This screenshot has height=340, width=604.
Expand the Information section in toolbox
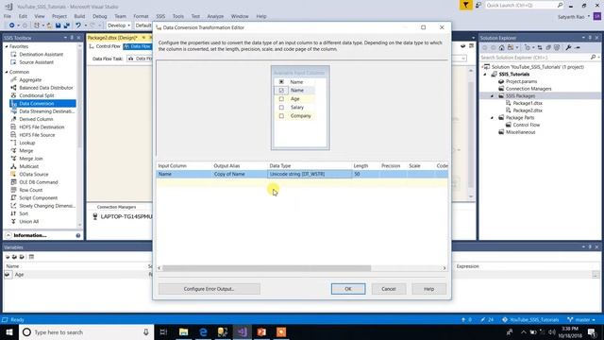click(8, 235)
